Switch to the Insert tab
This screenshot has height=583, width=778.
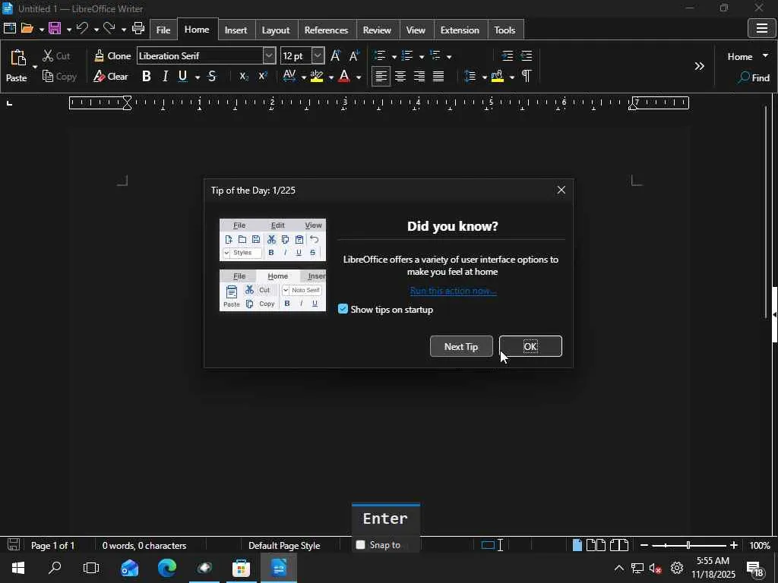point(236,30)
